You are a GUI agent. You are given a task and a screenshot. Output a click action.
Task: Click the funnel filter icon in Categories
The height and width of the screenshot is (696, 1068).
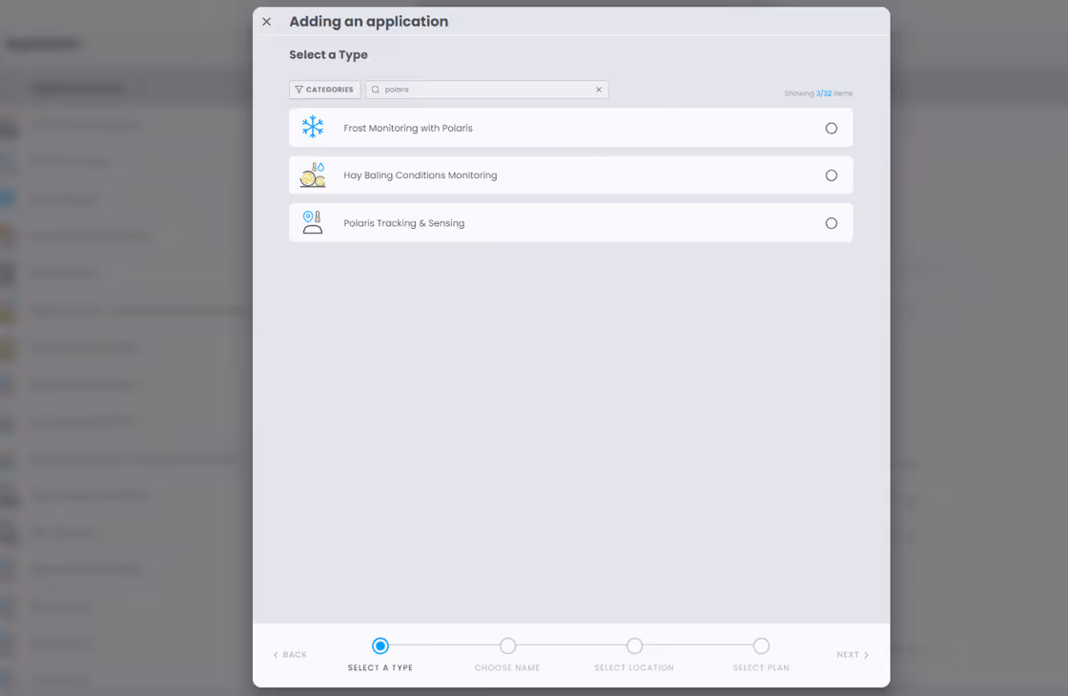(x=299, y=90)
